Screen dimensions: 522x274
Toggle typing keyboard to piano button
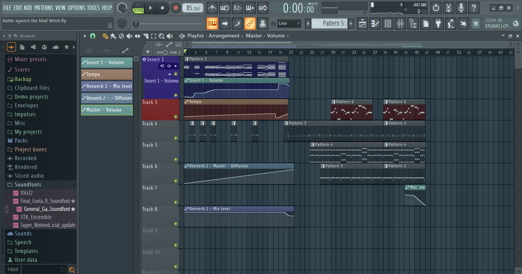click(212, 23)
